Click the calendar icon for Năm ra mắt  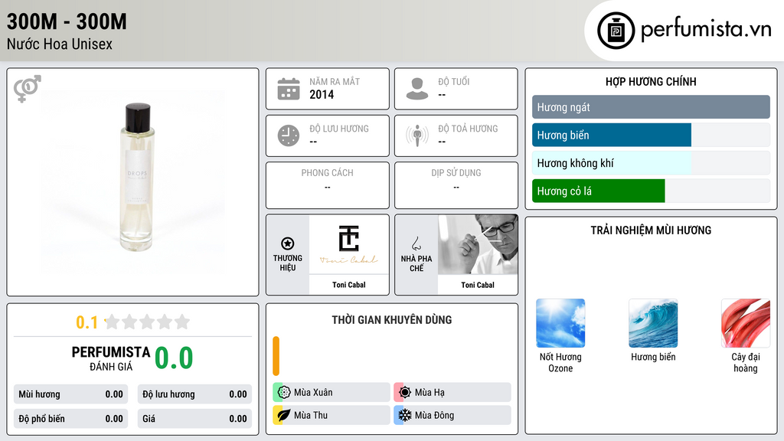[x=289, y=89]
